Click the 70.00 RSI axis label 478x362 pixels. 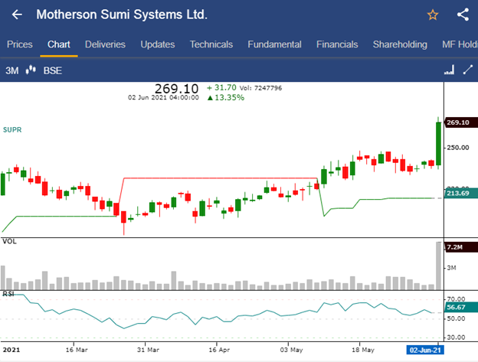[x=456, y=299]
